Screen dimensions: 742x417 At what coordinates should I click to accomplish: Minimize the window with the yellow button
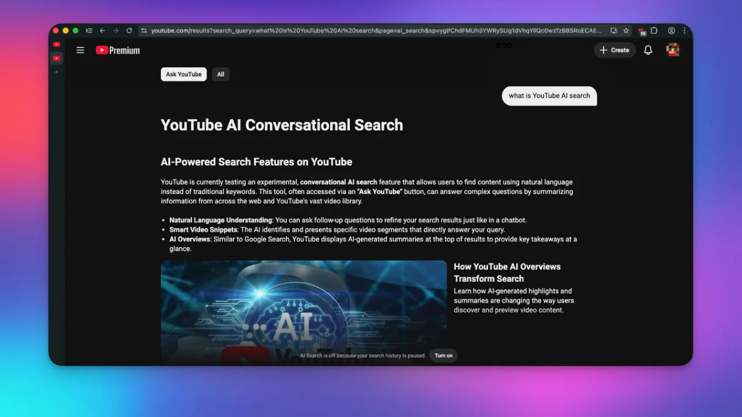point(66,31)
